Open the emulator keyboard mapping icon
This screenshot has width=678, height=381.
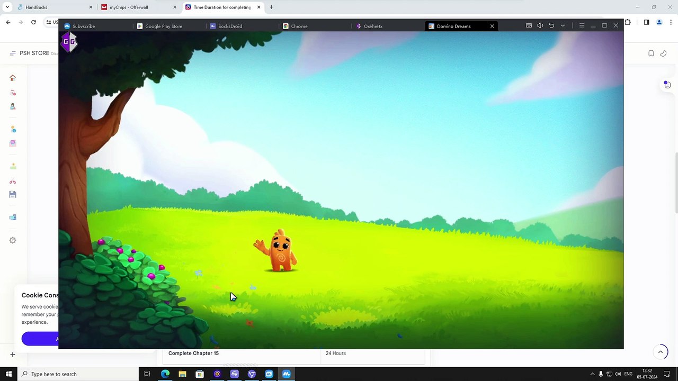(529, 26)
